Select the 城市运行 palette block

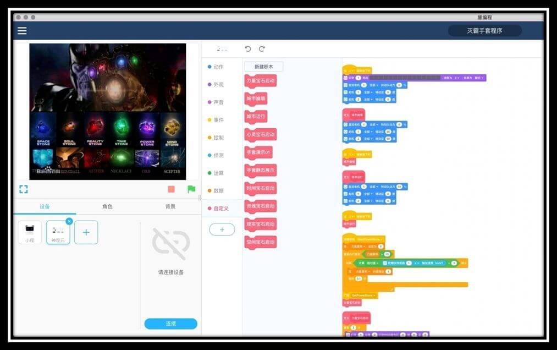[256, 117]
